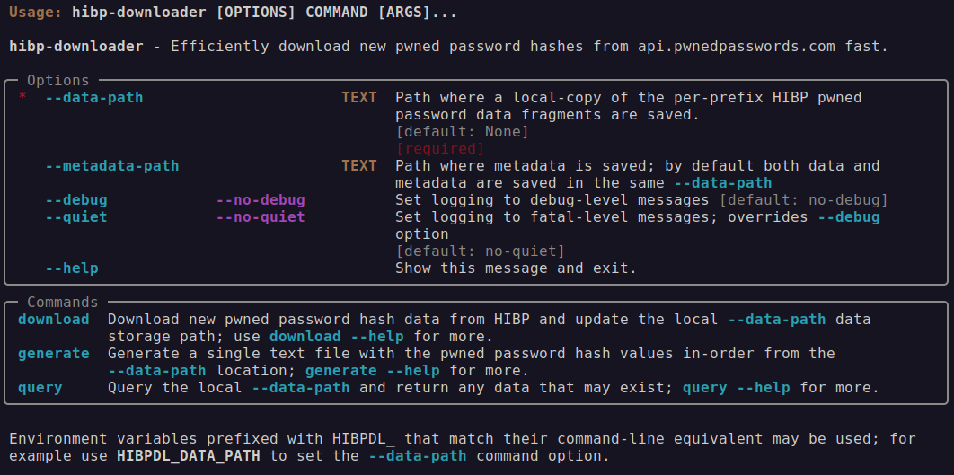This screenshot has height=475, width=954.
Task: Click the --help option in Options list
Action: (x=72, y=268)
